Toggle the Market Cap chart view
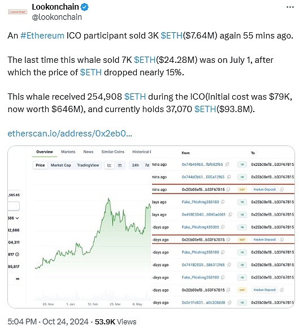Image resolution: width=299 pixels, height=330 pixels. pos(60,165)
